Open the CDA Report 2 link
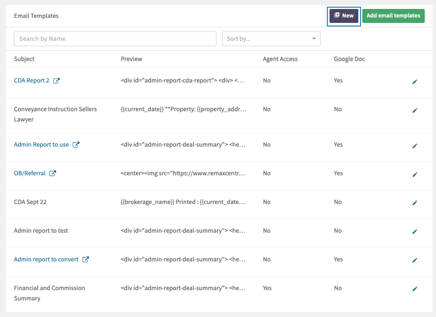 [x=31, y=81]
